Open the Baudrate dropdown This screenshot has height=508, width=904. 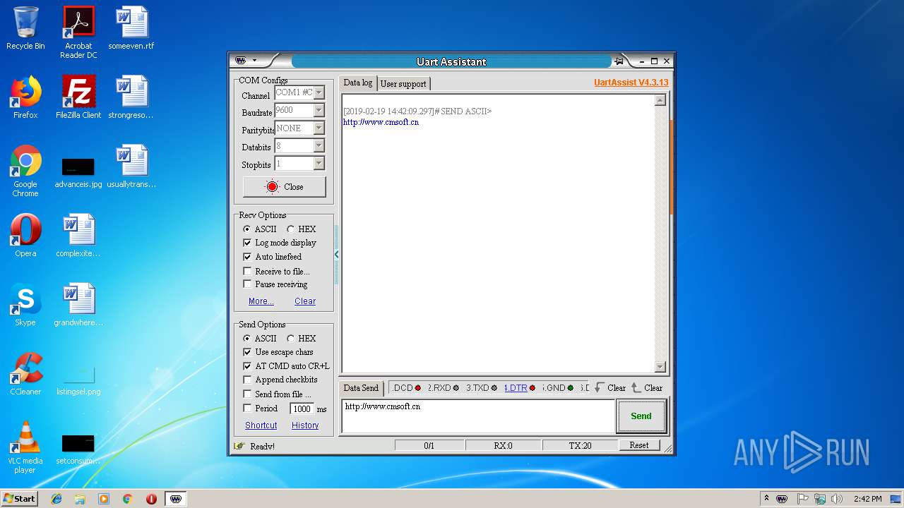tap(319, 110)
